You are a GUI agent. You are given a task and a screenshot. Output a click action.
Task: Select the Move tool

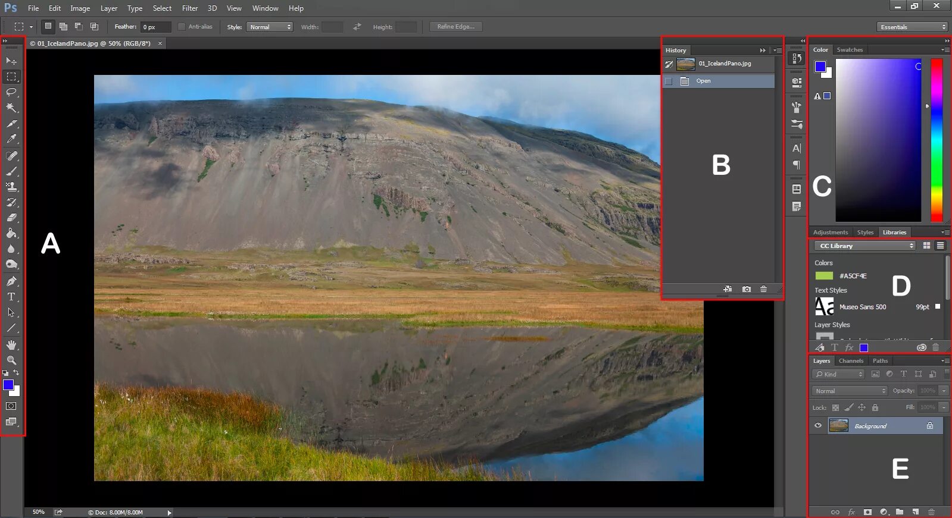click(x=11, y=61)
